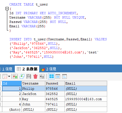Duplicate the current row with toolbar icon
This screenshot has width=122, height=113.
pos(22,76)
